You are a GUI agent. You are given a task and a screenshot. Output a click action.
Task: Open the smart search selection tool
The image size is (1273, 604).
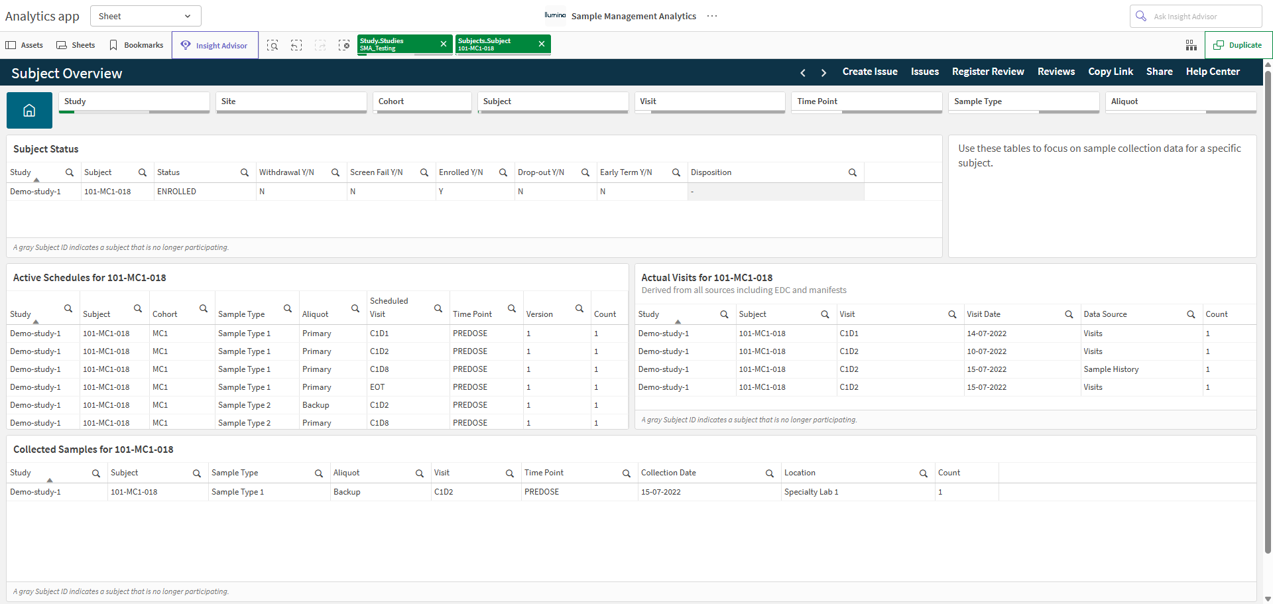pyautogui.click(x=273, y=45)
